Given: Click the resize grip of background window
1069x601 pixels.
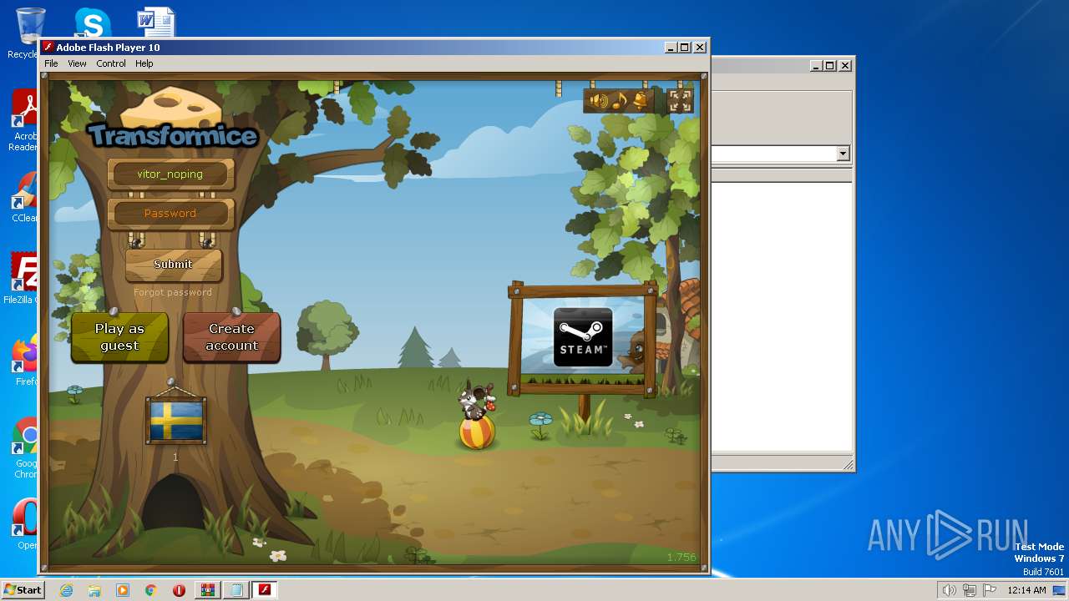Looking at the screenshot, I should point(848,465).
